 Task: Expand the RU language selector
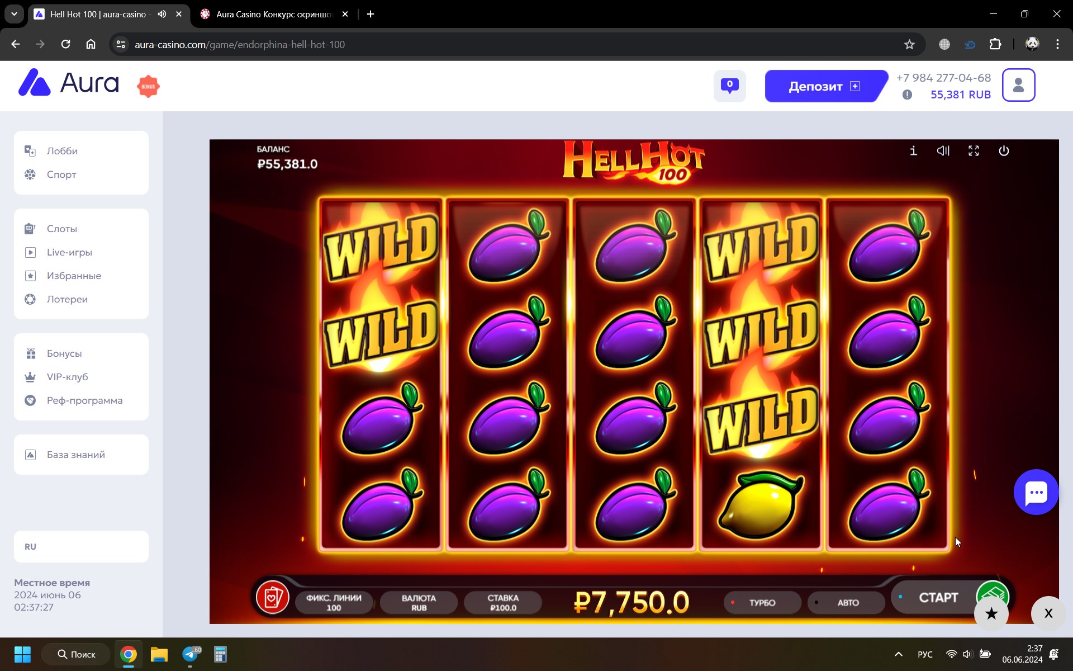coord(81,546)
